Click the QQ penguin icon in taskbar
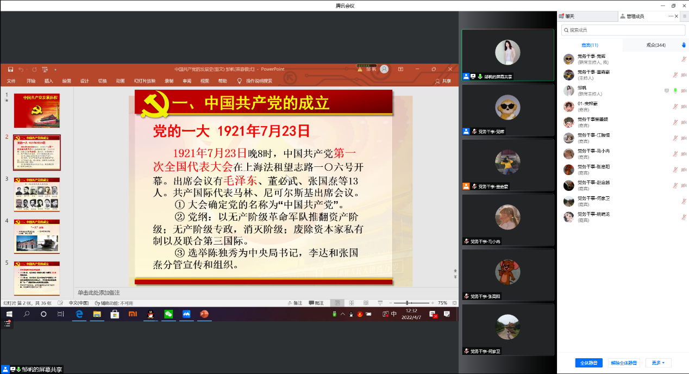The image size is (689, 374). (x=150, y=314)
